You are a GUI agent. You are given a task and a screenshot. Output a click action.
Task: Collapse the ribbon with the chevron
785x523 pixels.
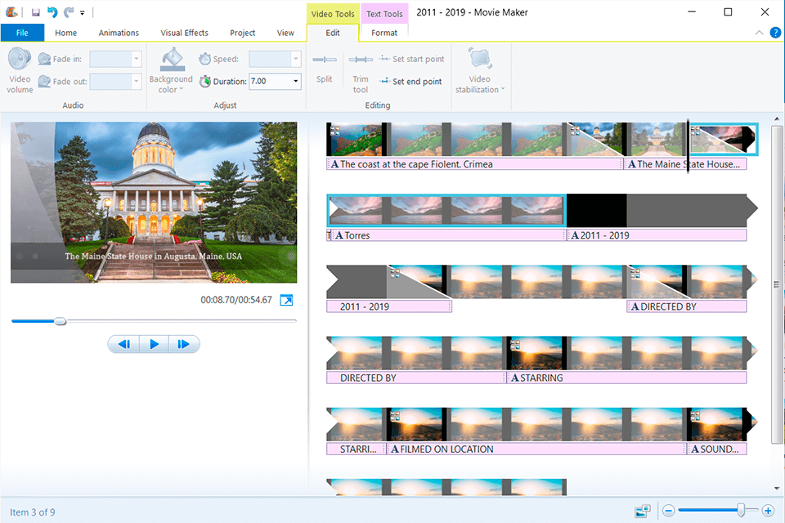pyautogui.click(x=760, y=33)
